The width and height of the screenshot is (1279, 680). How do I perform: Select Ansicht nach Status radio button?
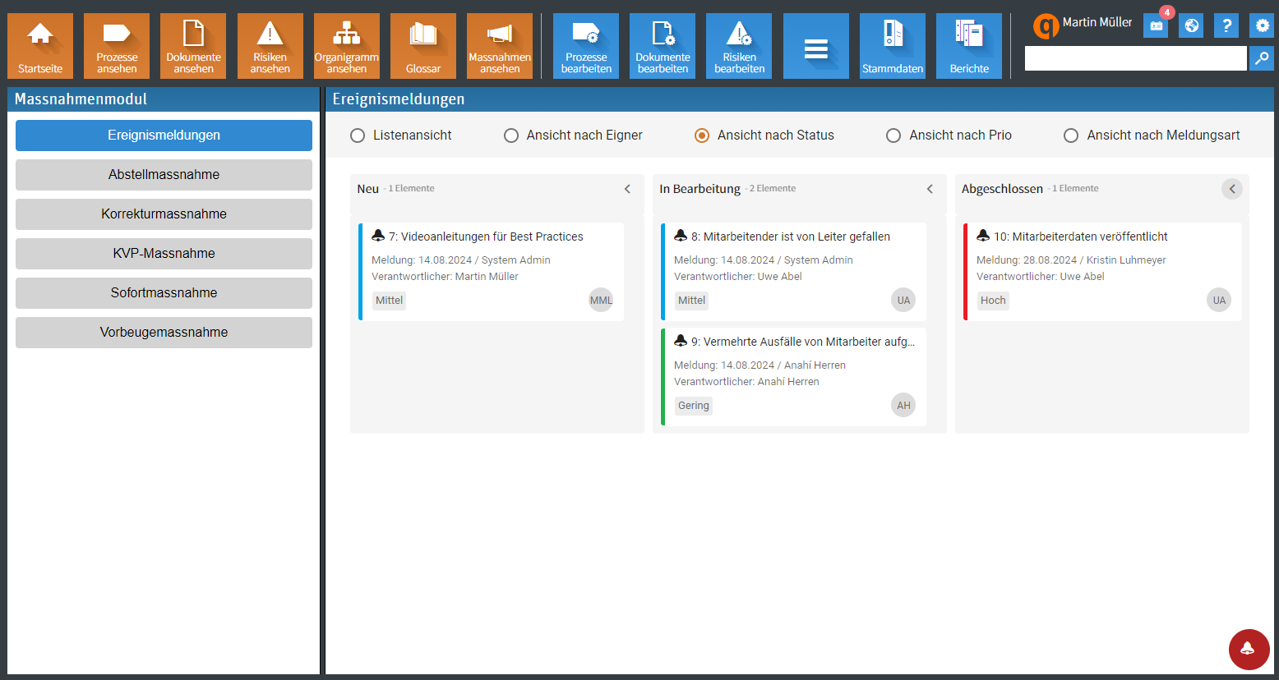[x=702, y=136]
